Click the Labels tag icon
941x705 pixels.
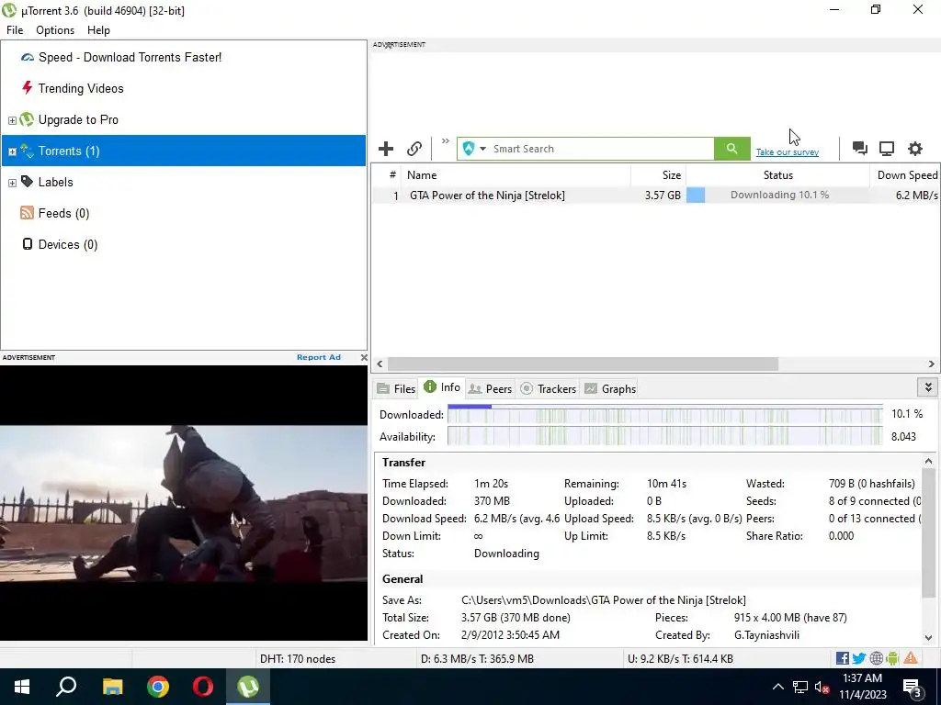(x=27, y=181)
